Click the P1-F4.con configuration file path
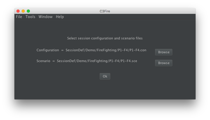 [106, 50]
